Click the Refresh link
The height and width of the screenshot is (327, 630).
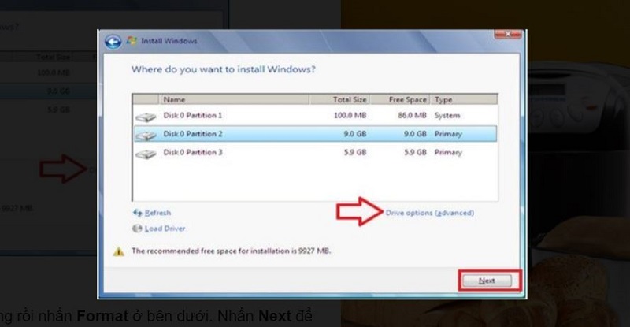coord(158,213)
